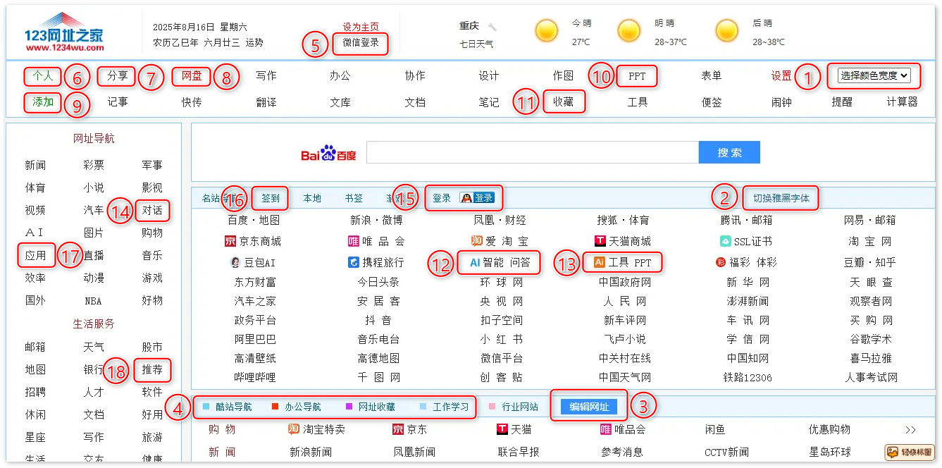The image size is (942, 468).
Task: Open 唯品会 in the 购物 row
Action: tap(623, 429)
